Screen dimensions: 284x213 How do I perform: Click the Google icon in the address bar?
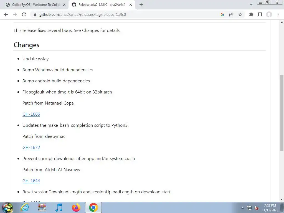(222, 14)
